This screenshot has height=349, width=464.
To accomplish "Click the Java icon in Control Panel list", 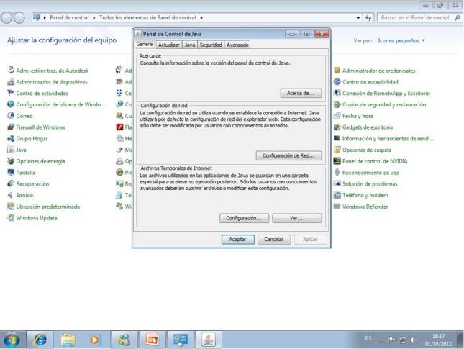I will coord(11,150).
